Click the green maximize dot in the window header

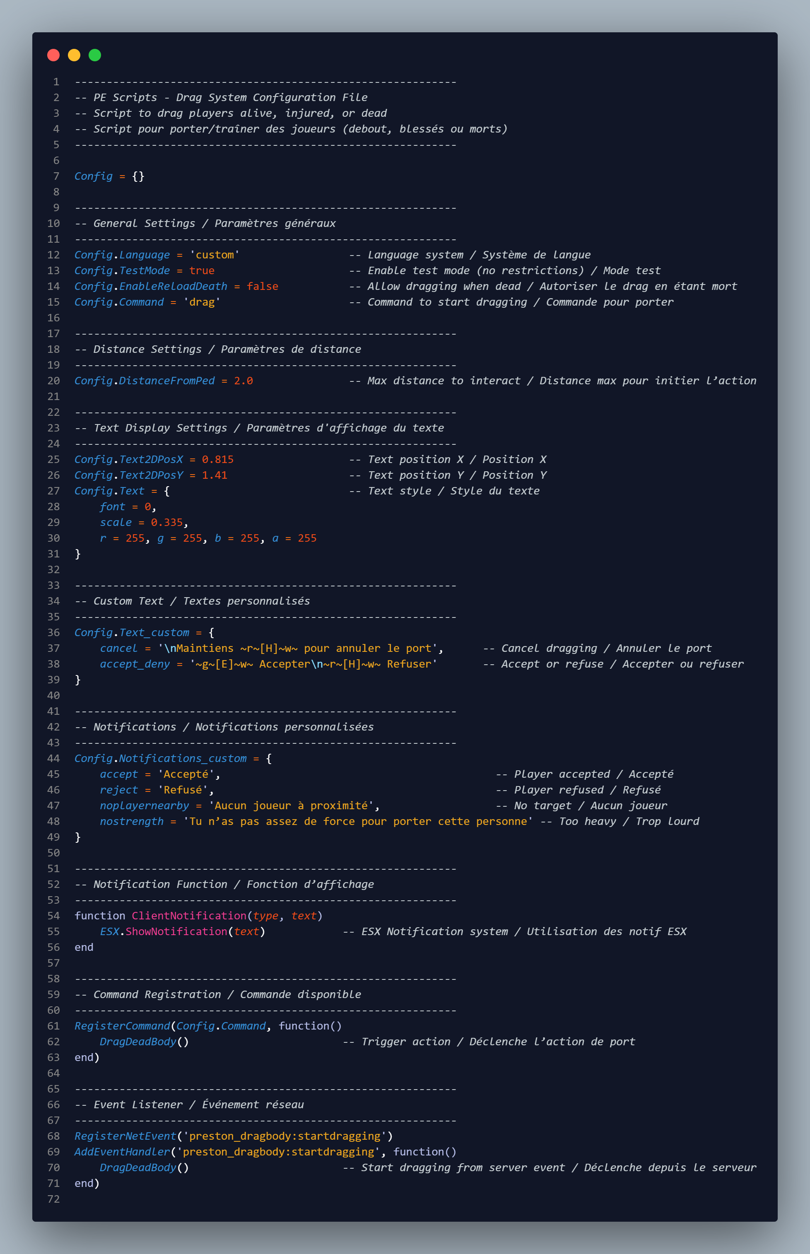coord(95,55)
